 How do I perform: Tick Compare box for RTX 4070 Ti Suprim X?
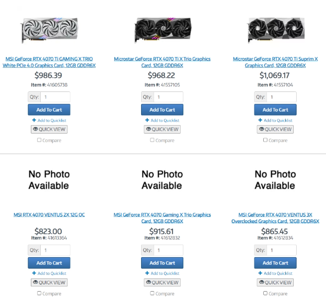click(x=265, y=140)
